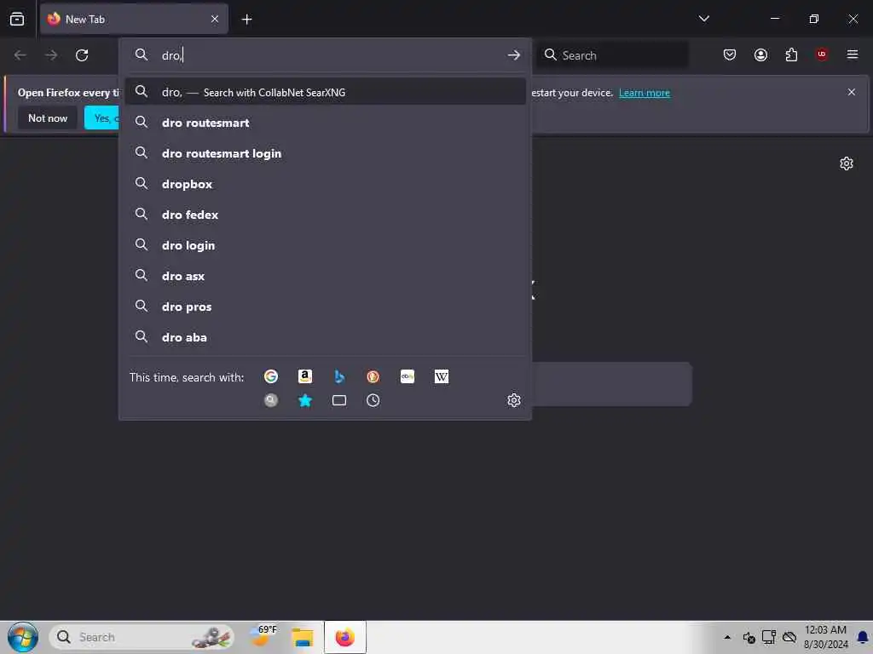This screenshot has width=873, height=654.
Task: Open the notifications bell in the tray
Action: point(863,637)
